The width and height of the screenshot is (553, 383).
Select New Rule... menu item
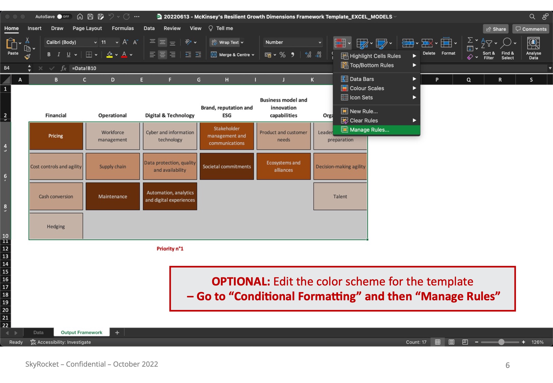tap(377, 111)
